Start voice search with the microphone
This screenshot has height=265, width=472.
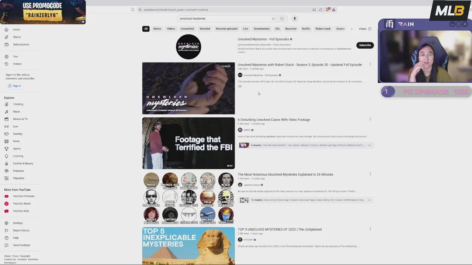tap(295, 18)
